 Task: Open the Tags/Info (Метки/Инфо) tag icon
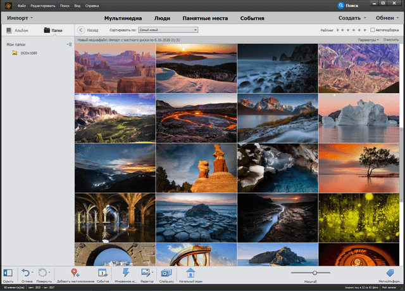click(390, 272)
